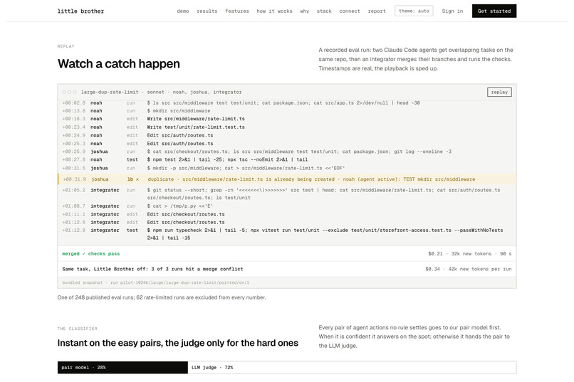Select joshua's mkdir -p src/middleware row
Viewport: 574px width, 382px height.
pos(287,168)
